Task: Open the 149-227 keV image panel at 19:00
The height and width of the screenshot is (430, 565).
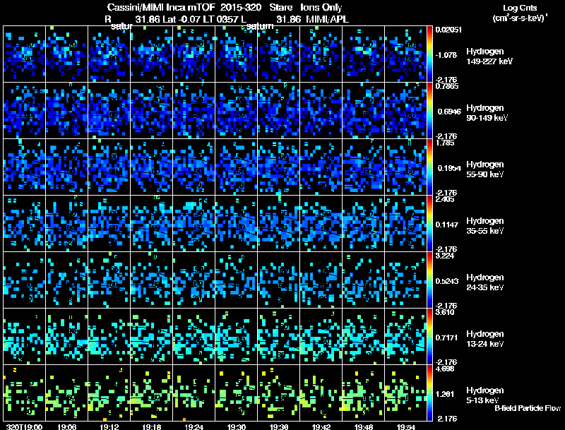Action: click(x=24, y=54)
